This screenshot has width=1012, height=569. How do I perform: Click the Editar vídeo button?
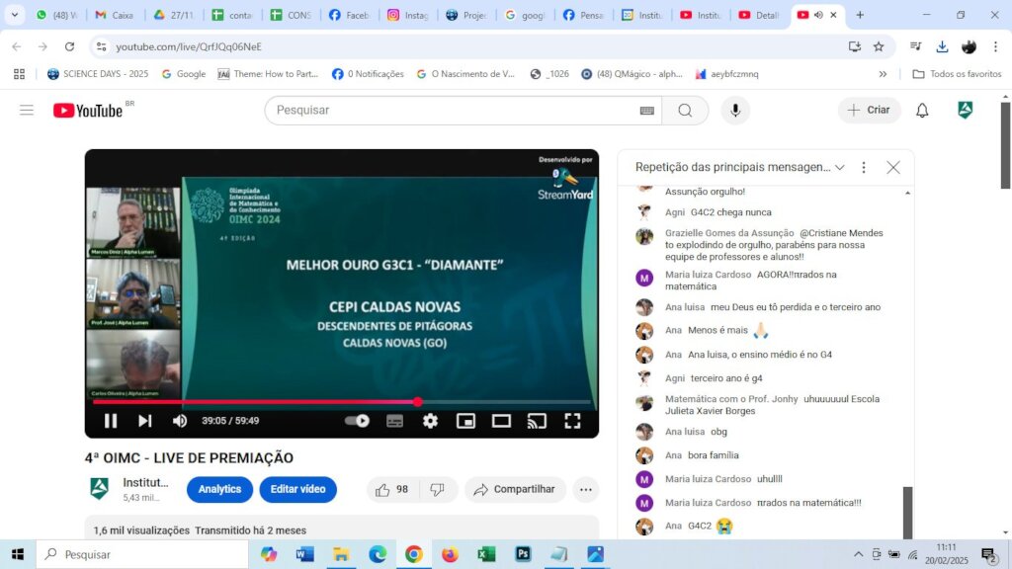click(x=297, y=489)
